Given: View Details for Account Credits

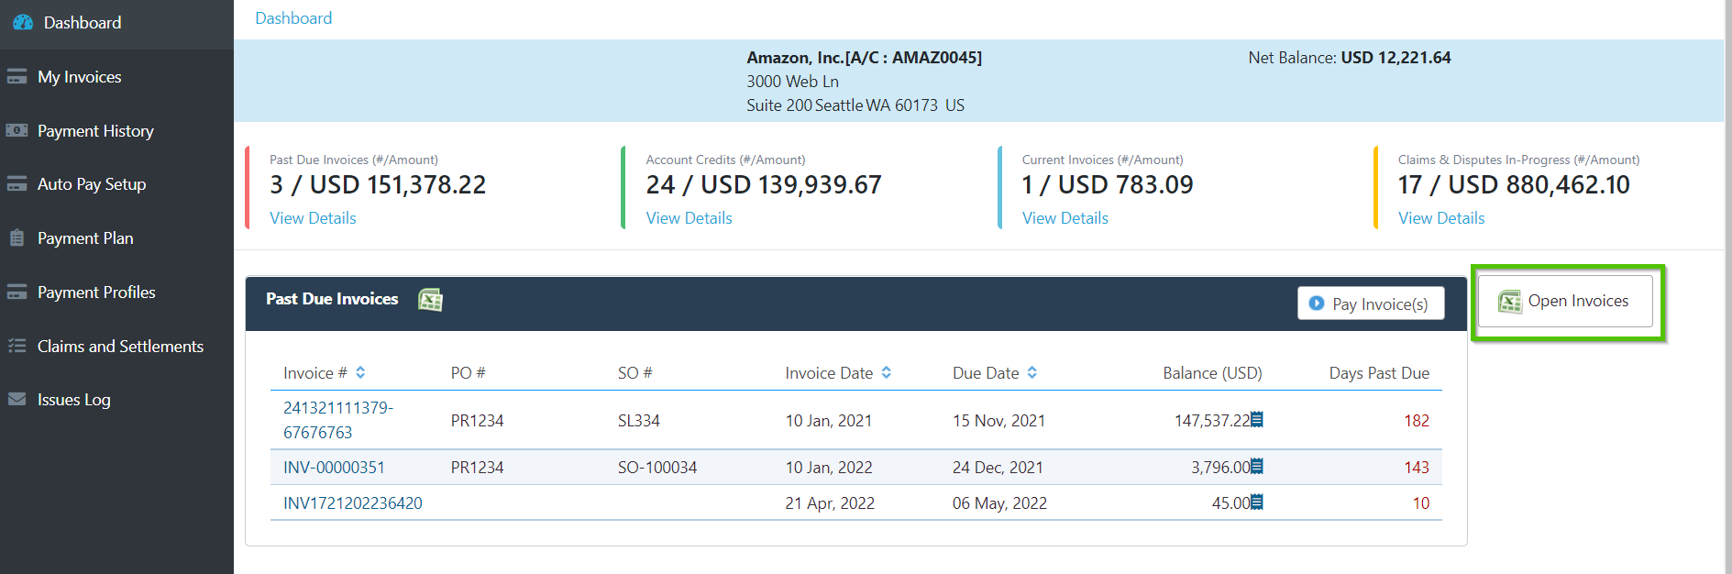Looking at the screenshot, I should 689,218.
